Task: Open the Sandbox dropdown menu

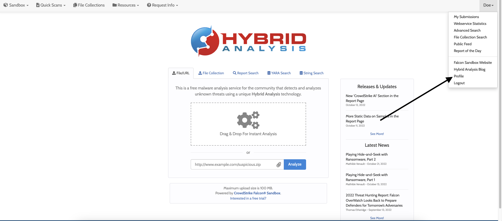Action: [16, 5]
